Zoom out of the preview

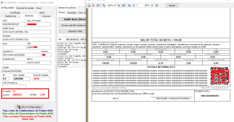coord(119,6)
